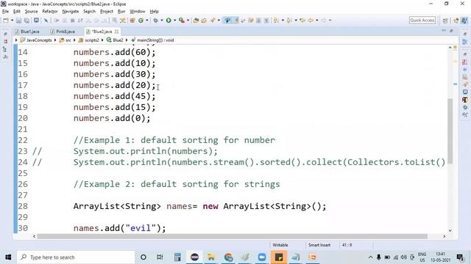Screen dimensions: 471x264
Task: Click the Forward navigation arrow icon
Action: click(x=324, y=21)
